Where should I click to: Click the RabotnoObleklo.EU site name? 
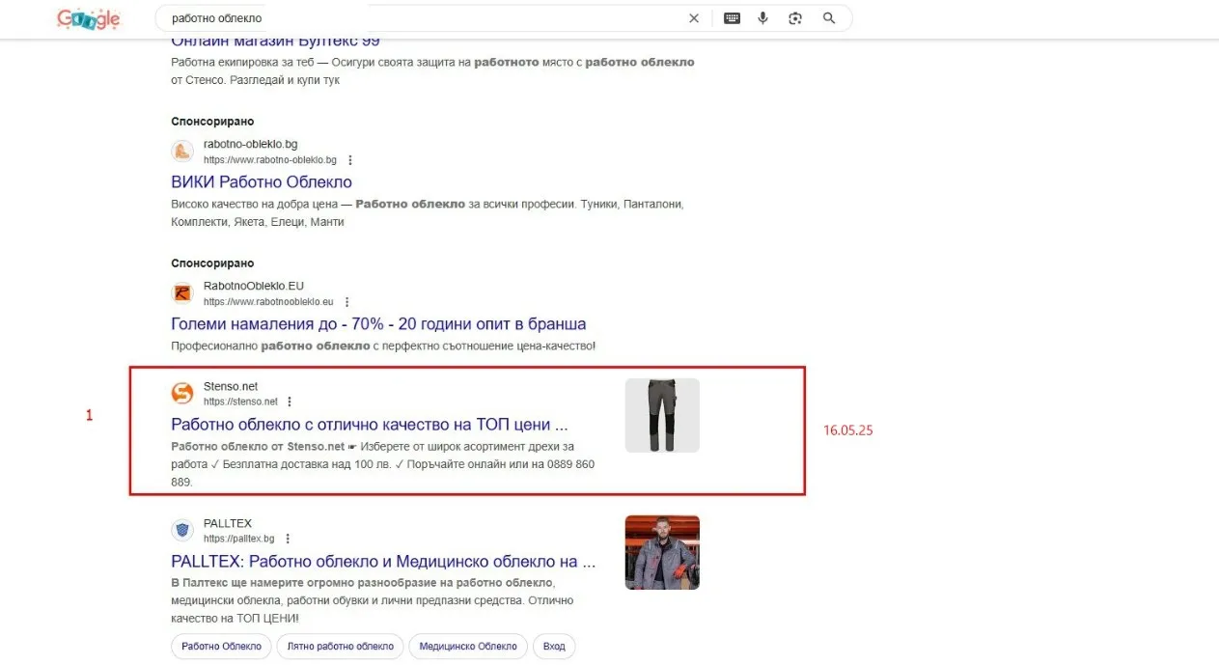point(254,287)
